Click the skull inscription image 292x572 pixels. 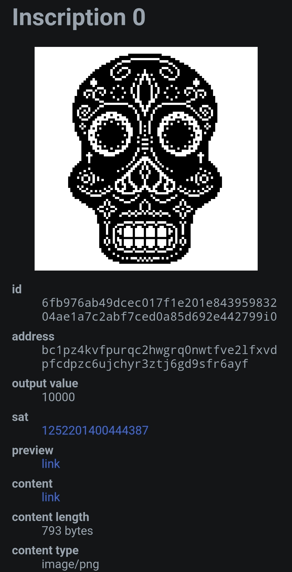point(146,159)
